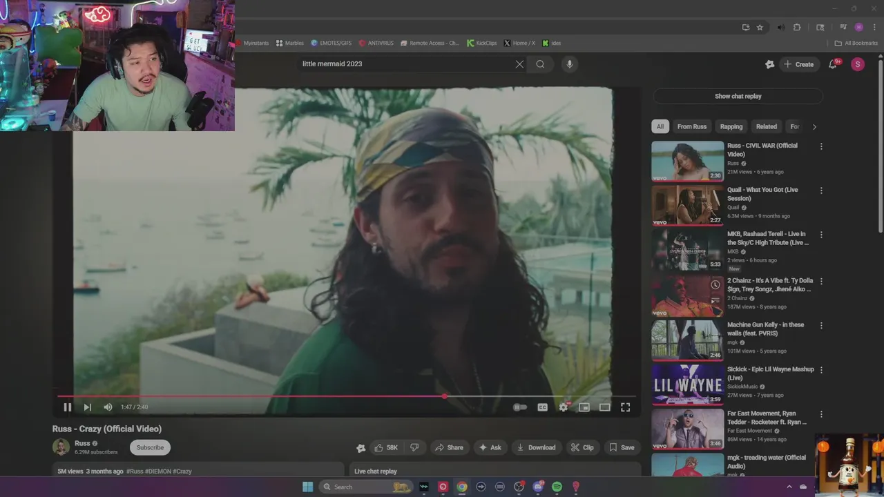Click the #DIEMON hashtag in the description
This screenshot has width=884, height=497.
coord(157,471)
